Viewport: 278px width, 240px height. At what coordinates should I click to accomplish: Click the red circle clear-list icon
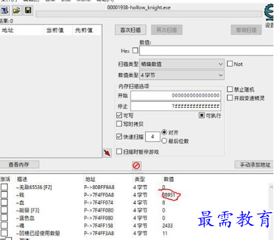point(137,166)
